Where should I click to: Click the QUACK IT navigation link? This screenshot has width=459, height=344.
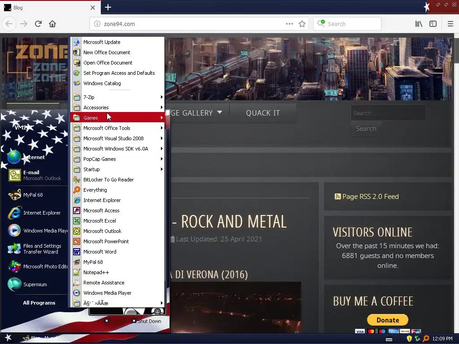point(263,113)
